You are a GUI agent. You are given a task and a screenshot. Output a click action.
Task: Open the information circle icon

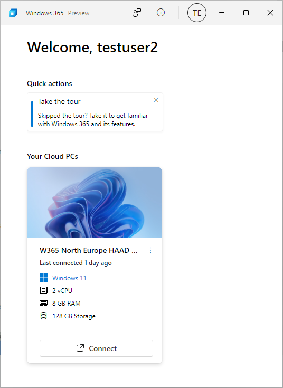(161, 12)
